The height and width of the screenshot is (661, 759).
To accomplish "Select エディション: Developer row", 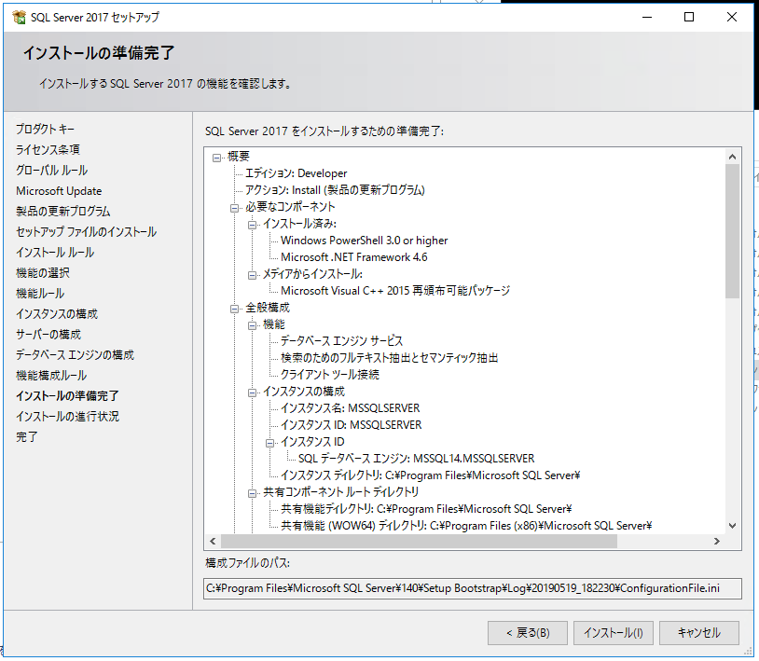I will coord(297,173).
